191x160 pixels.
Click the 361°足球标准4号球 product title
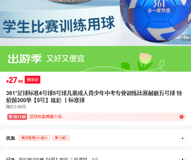tap(94, 97)
